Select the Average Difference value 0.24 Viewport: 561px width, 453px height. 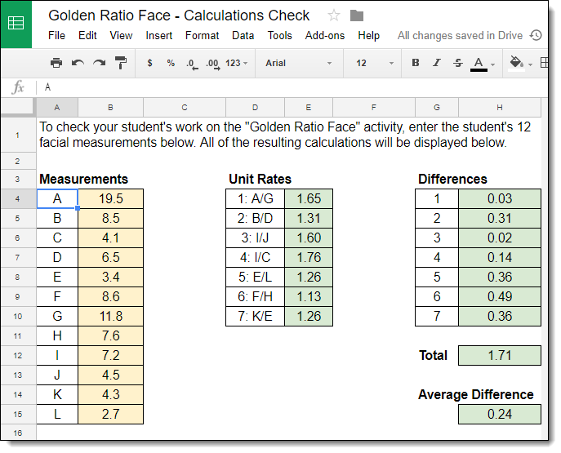500,414
